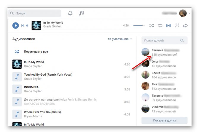
Task: Share the current track arrow icon
Action: [185, 25]
